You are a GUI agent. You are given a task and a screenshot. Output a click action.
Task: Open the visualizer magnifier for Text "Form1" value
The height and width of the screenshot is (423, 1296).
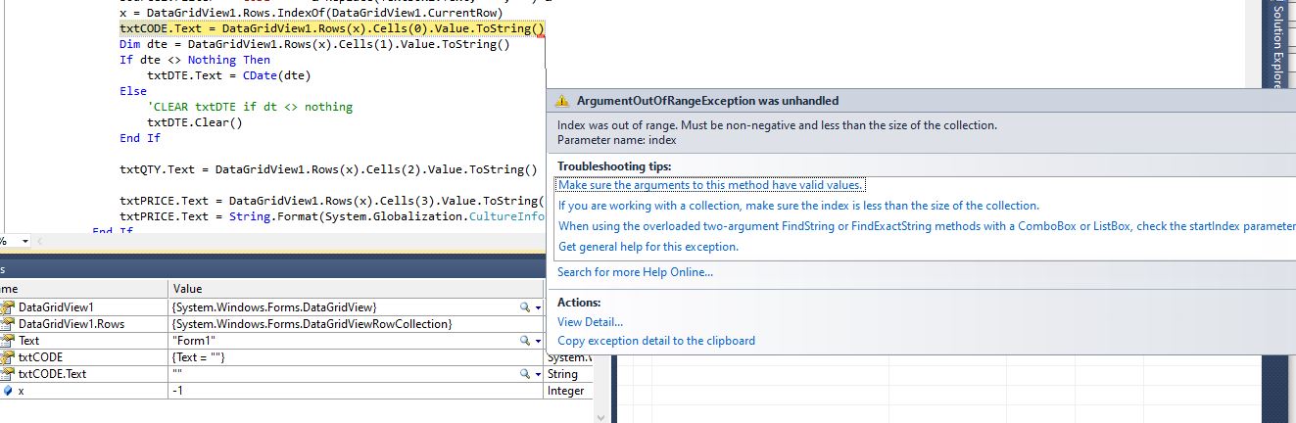tap(525, 341)
